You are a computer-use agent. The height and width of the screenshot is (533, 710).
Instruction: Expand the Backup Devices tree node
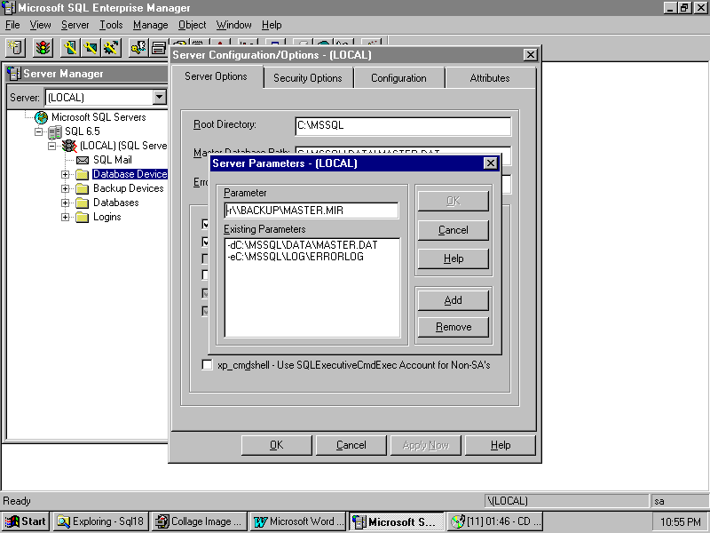click(x=65, y=188)
